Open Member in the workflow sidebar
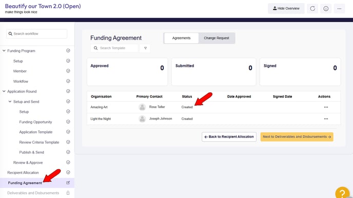The image size is (353, 198). pyautogui.click(x=20, y=71)
